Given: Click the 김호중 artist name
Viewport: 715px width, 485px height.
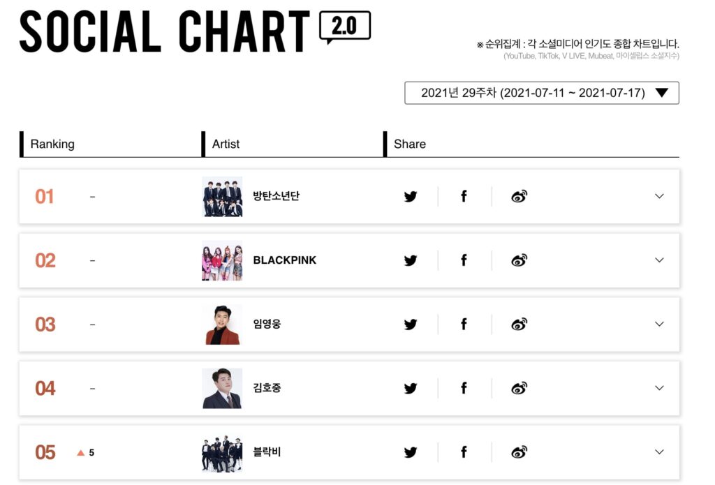Looking at the screenshot, I should (267, 388).
